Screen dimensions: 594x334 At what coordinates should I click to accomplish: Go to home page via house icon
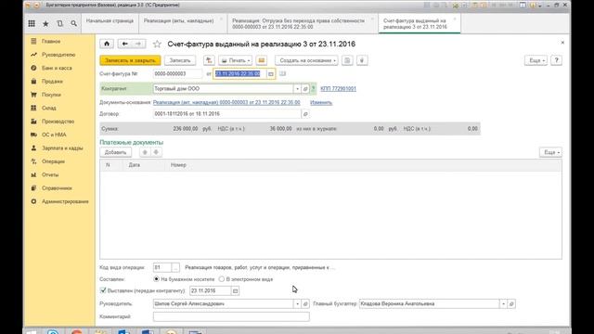107,44
